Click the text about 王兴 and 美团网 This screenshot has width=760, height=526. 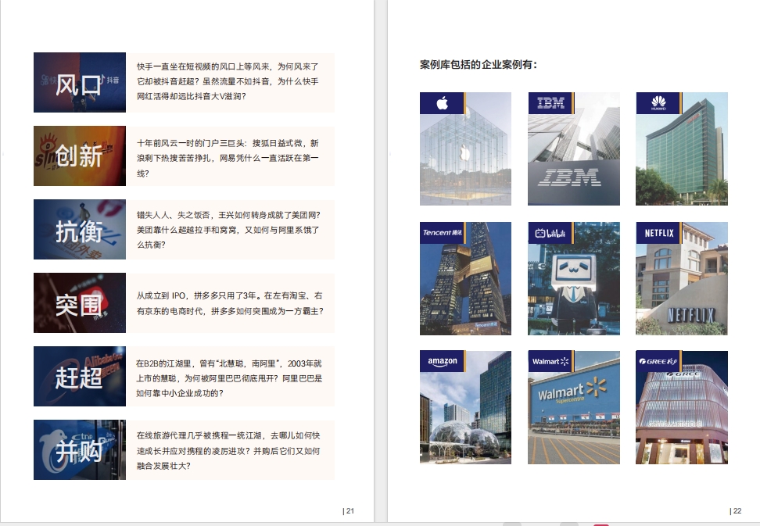(x=228, y=230)
